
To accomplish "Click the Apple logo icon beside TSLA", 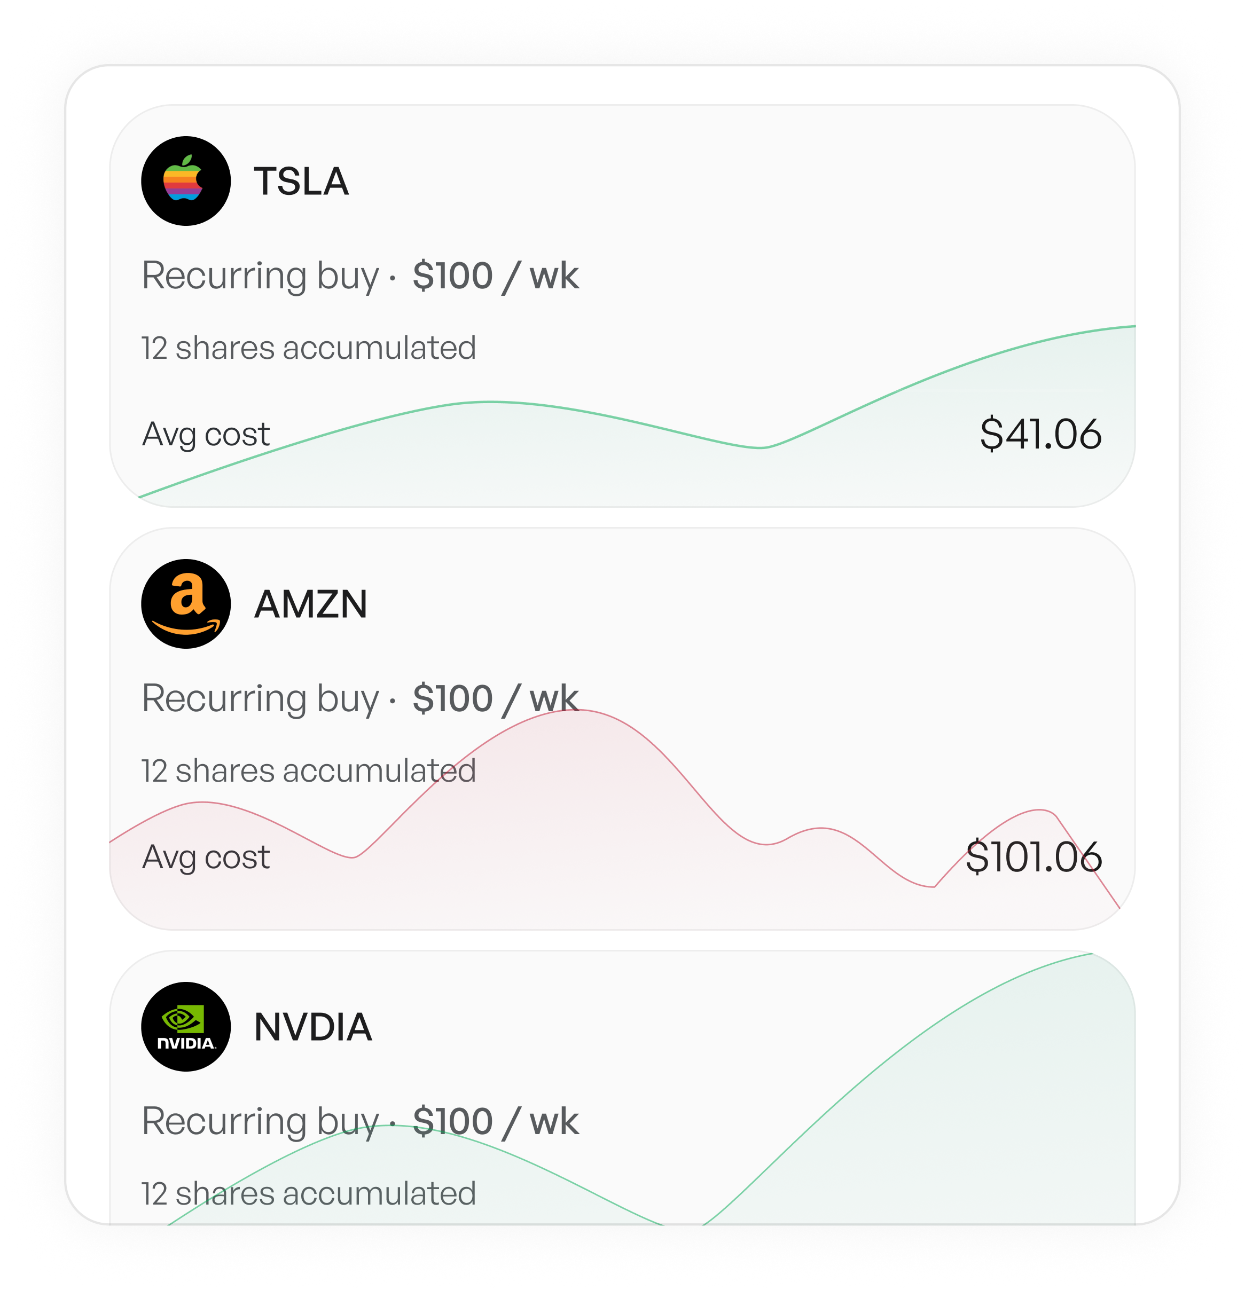I will point(186,181).
